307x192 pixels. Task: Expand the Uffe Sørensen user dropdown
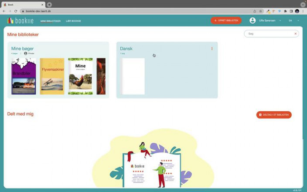pos(280,21)
